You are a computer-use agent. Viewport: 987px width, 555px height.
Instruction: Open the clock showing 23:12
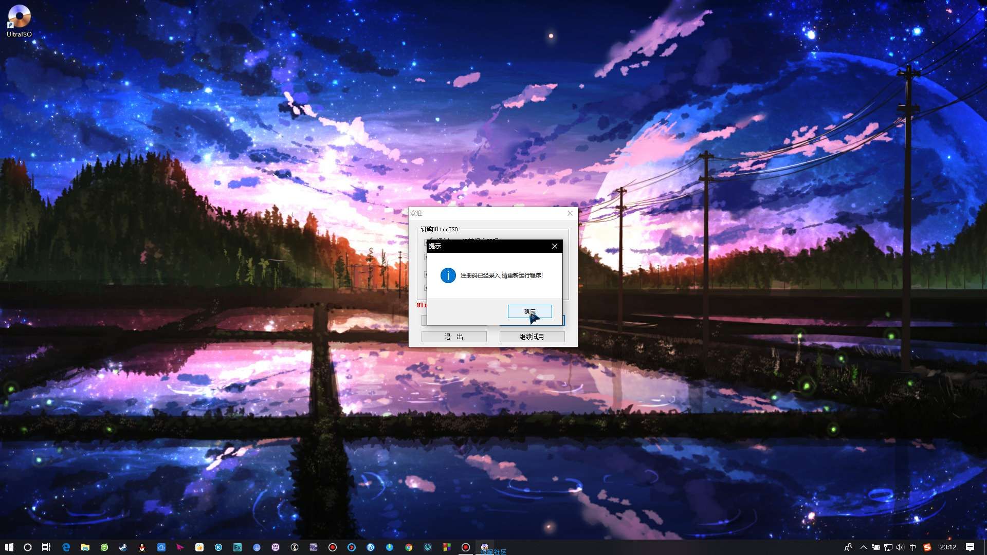pos(948,547)
